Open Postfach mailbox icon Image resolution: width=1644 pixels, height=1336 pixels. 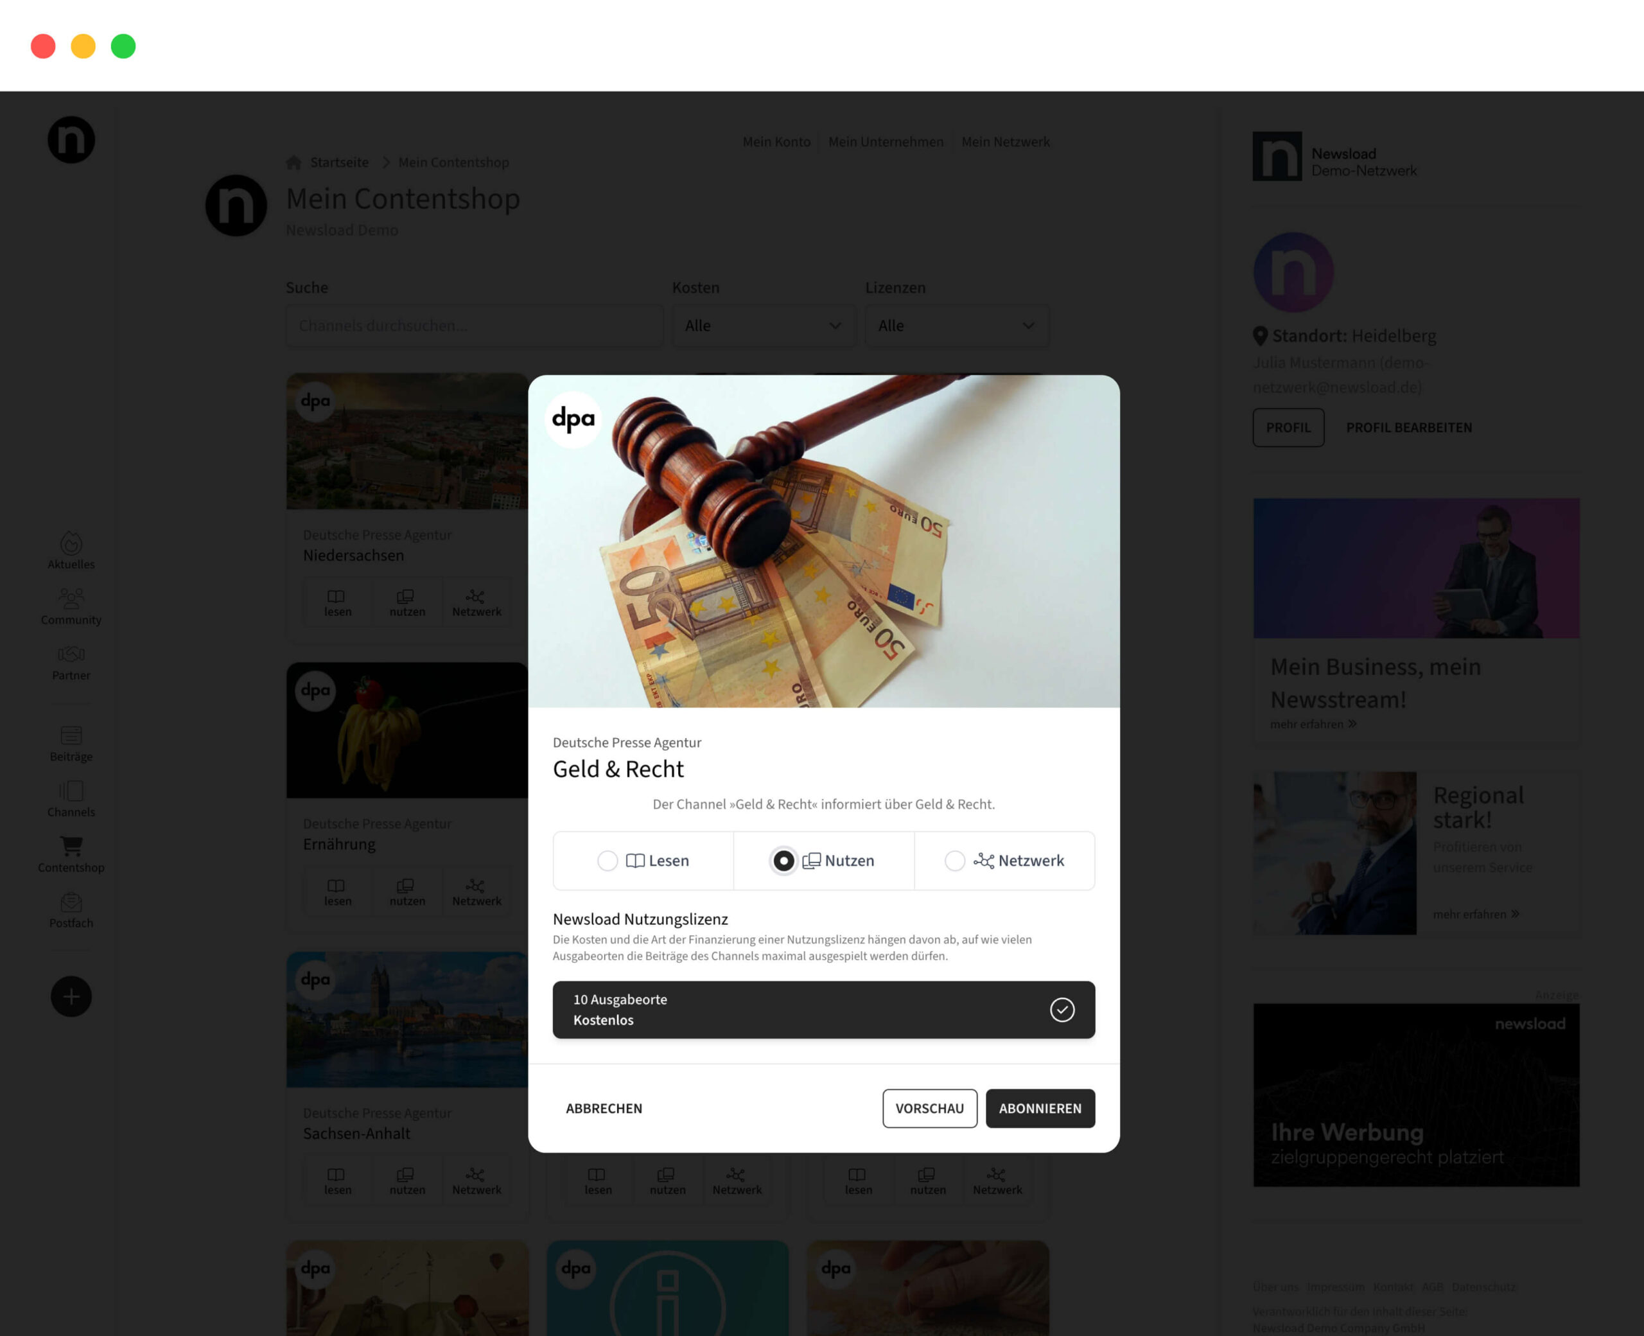71,909
